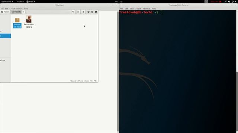Open the terminal window's Terminal menu

click(x=146, y=9)
